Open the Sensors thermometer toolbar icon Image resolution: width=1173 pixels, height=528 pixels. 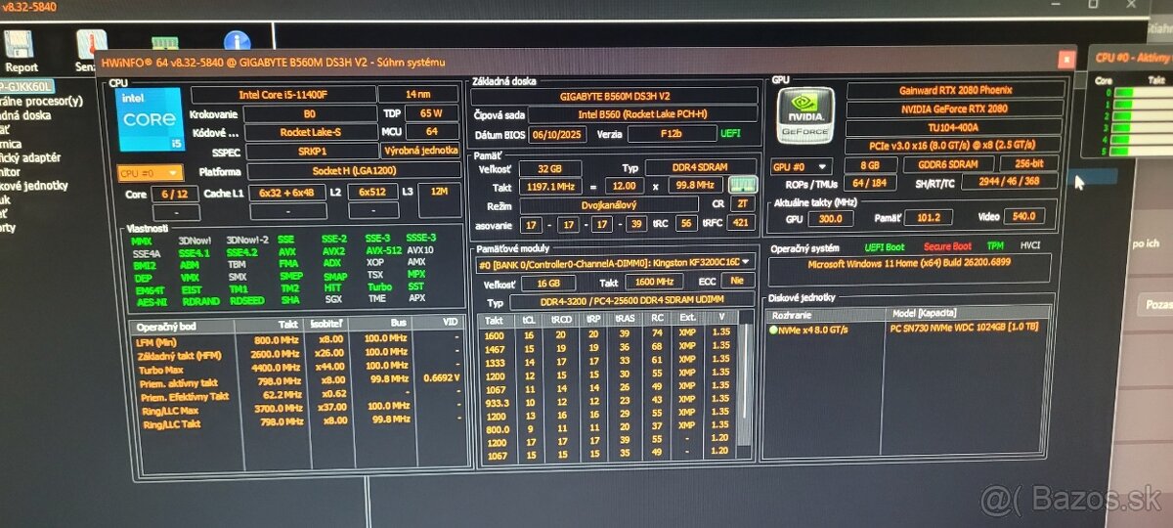[x=91, y=45]
